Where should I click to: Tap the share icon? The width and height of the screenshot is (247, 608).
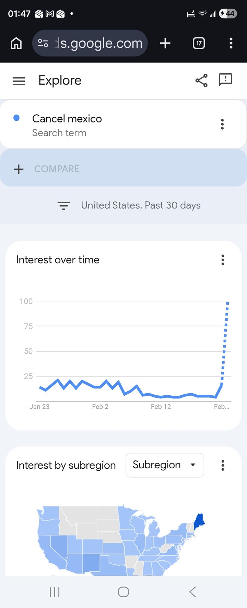pos(201,81)
